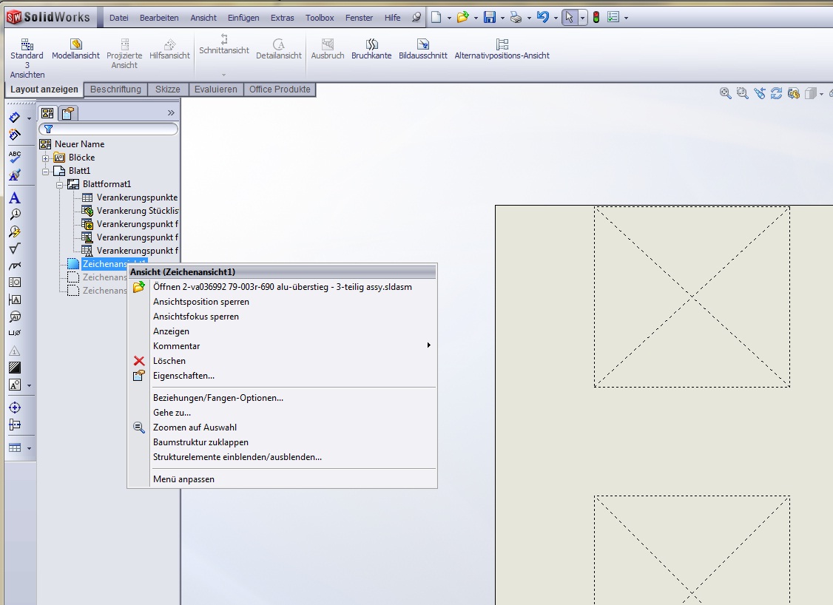Click the Open folder icon
Image resolution: width=833 pixels, height=605 pixels.
(x=462, y=18)
